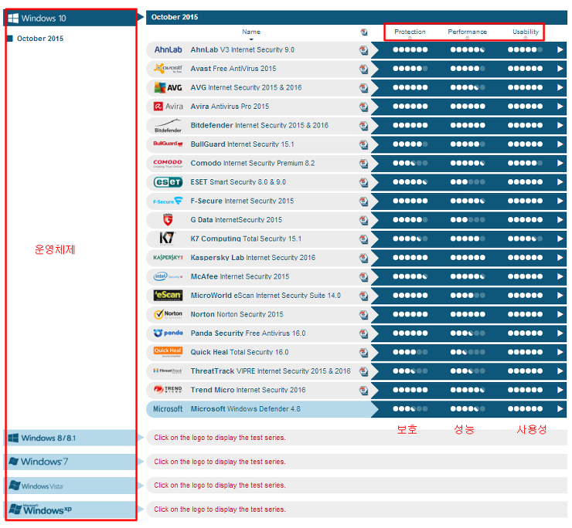
Task: Expand Norton row details arrow
Action: tap(560, 314)
